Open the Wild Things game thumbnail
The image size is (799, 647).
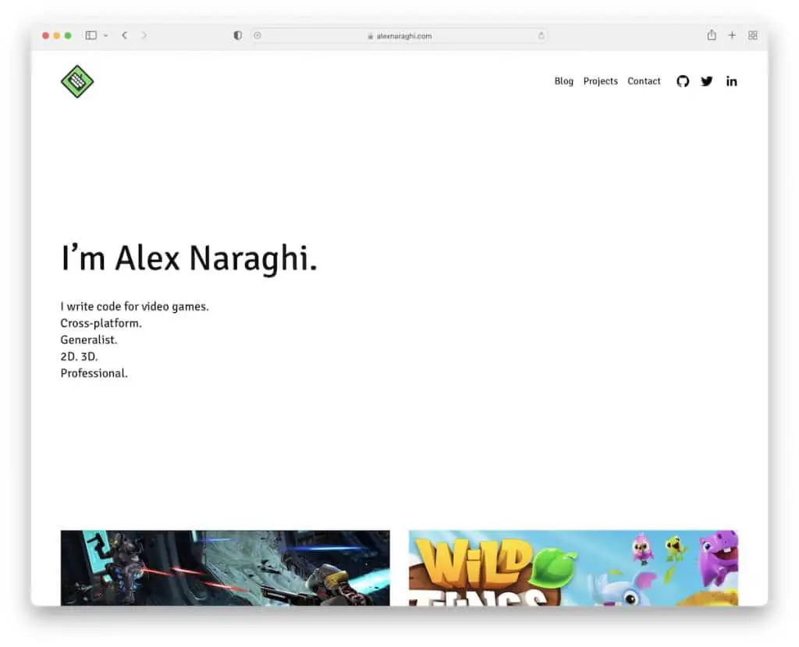tap(574, 567)
